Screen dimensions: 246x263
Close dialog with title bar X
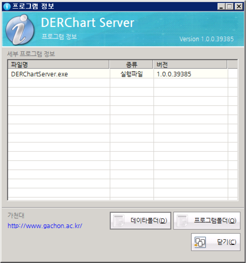pos(238,6)
